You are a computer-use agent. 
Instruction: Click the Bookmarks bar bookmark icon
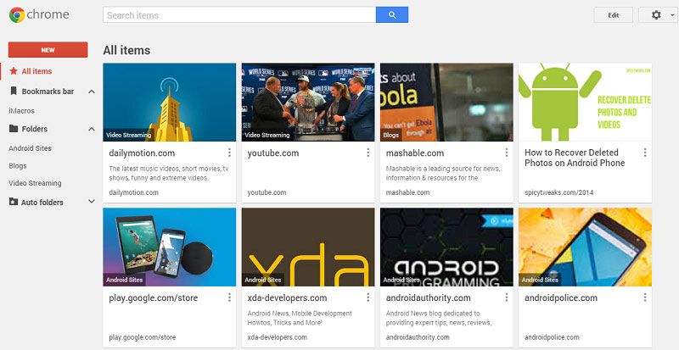tap(14, 92)
